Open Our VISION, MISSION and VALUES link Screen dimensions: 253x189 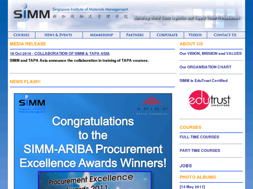pyautogui.click(x=211, y=53)
